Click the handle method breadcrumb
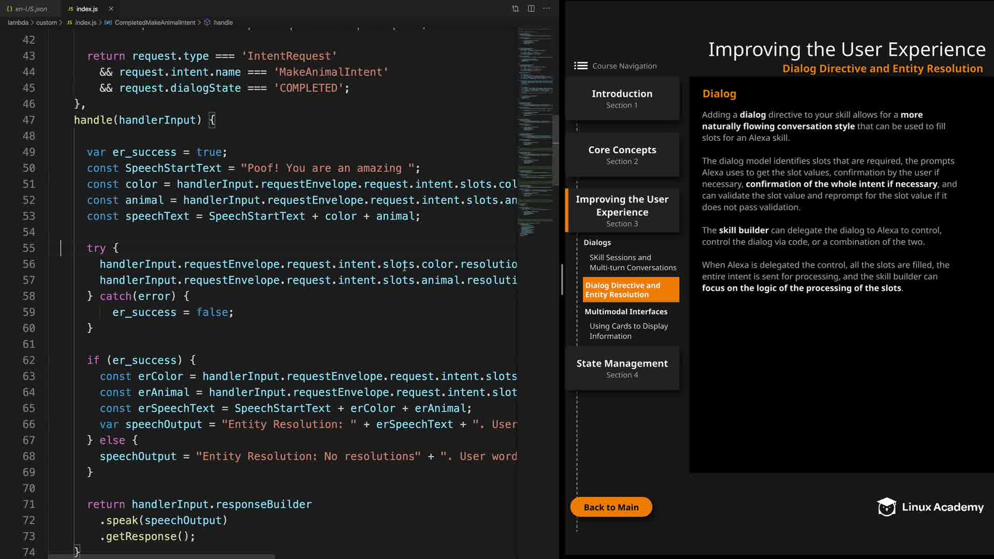Image resolution: width=994 pixels, height=559 pixels. [223, 23]
